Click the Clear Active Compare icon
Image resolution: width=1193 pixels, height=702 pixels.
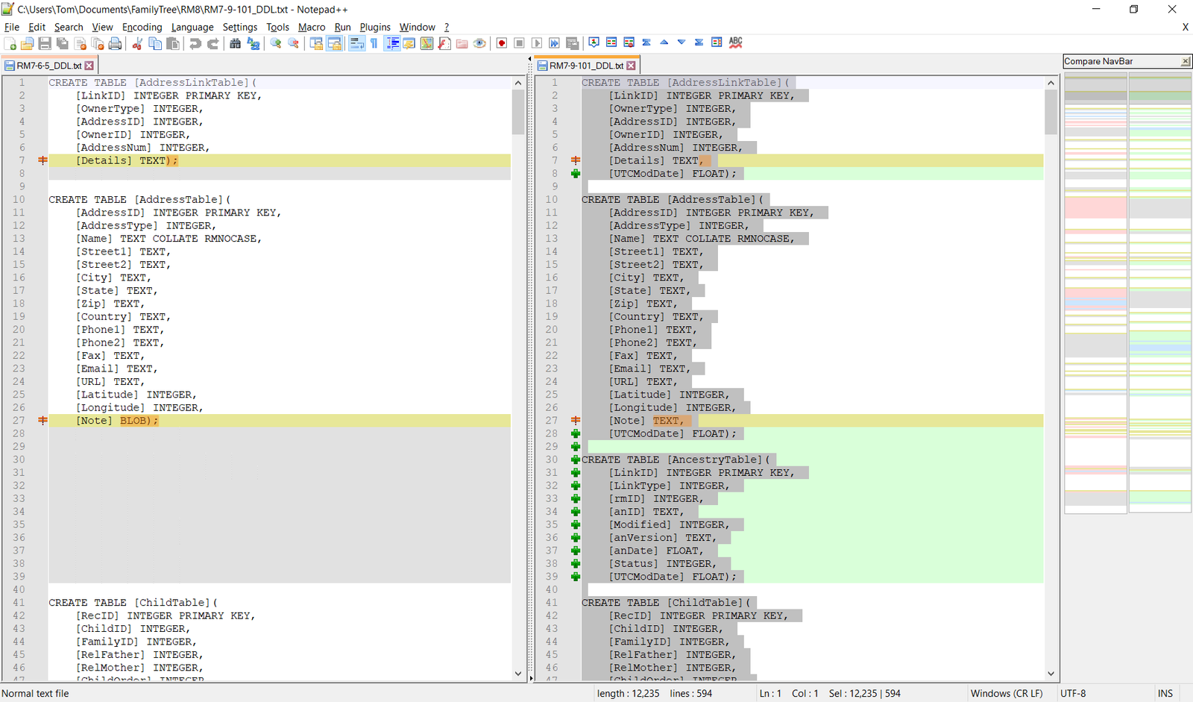click(x=629, y=43)
